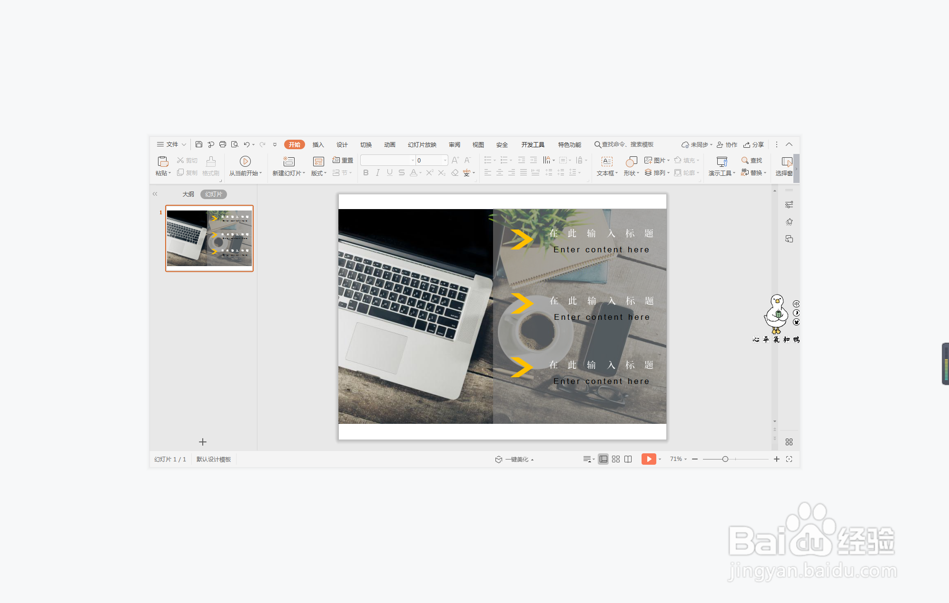
Task: Click the Undo arrow icon
Action: coord(247,144)
